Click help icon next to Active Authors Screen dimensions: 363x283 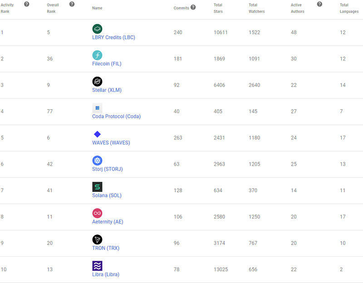pos(319,4)
